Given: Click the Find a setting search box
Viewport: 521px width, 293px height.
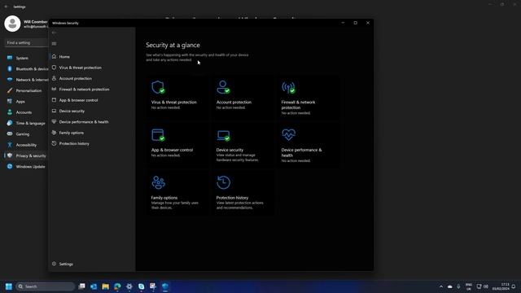Looking at the screenshot, I should tap(26, 42).
